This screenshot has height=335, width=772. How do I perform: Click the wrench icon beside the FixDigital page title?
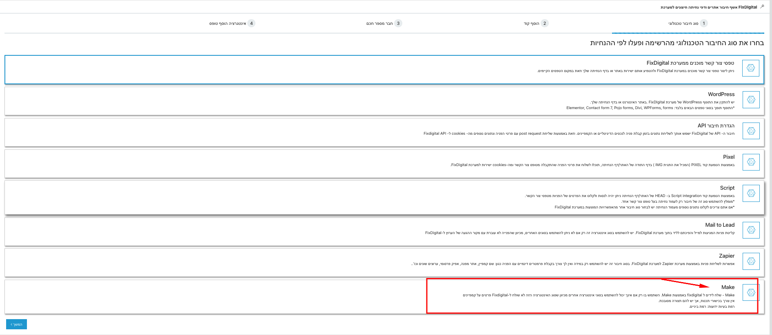click(x=762, y=7)
